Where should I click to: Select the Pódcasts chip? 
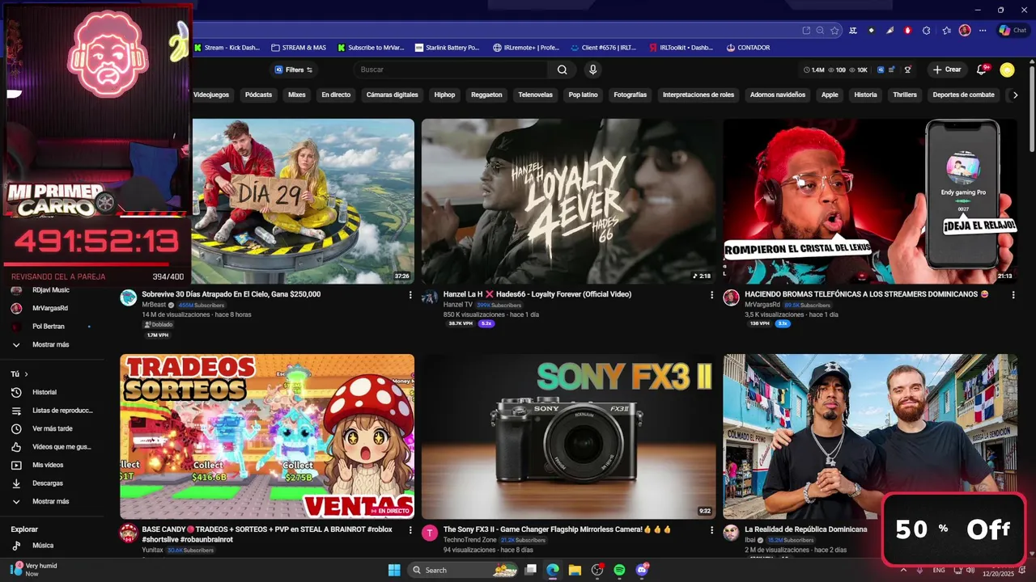259,95
